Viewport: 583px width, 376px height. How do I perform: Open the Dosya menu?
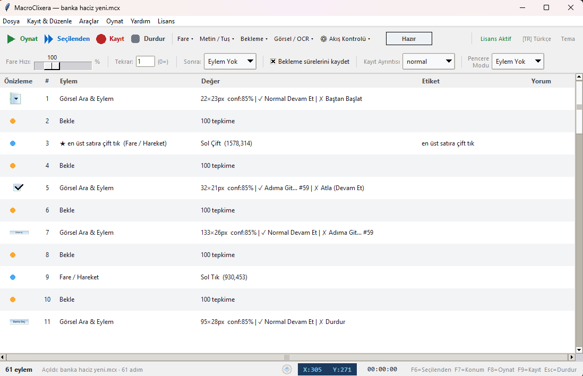click(11, 21)
